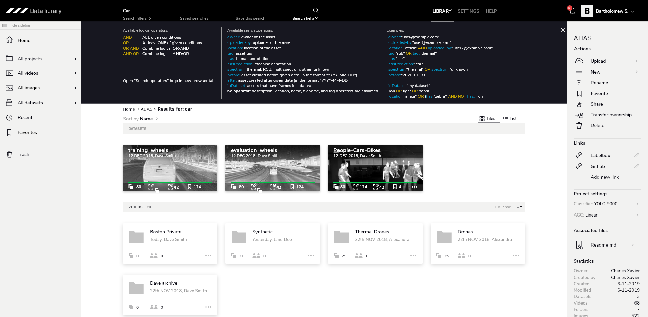Expand the All projects submenu

coord(75,59)
